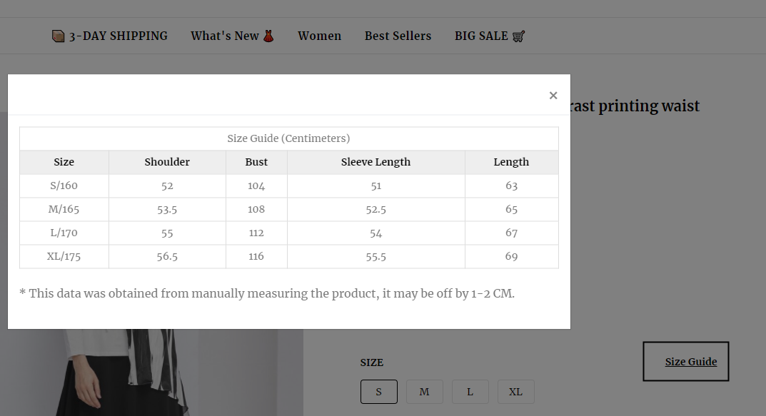Click the Shoulder column header
766x416 pixels.
[167, 162]
